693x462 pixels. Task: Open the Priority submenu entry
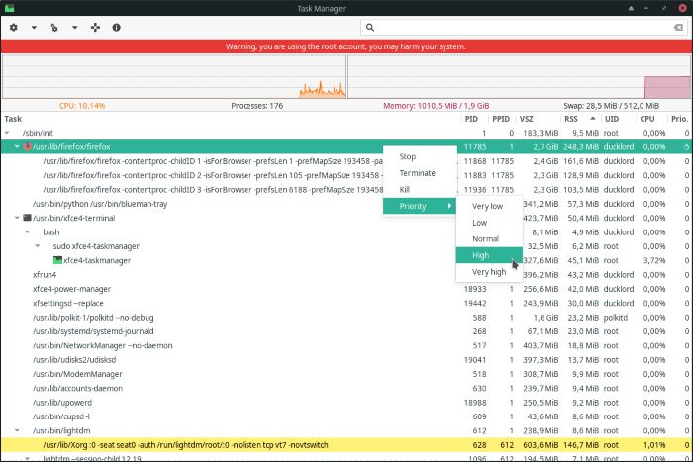point(420,206)
